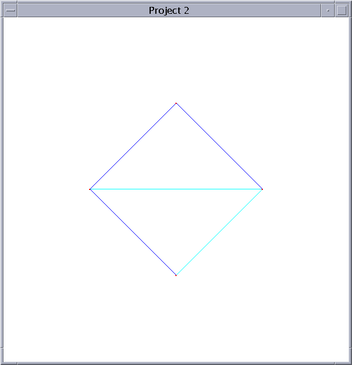352x365 pixels.
Task: Click the maximize square button in title bar
Action: click(x=342, y=10)
